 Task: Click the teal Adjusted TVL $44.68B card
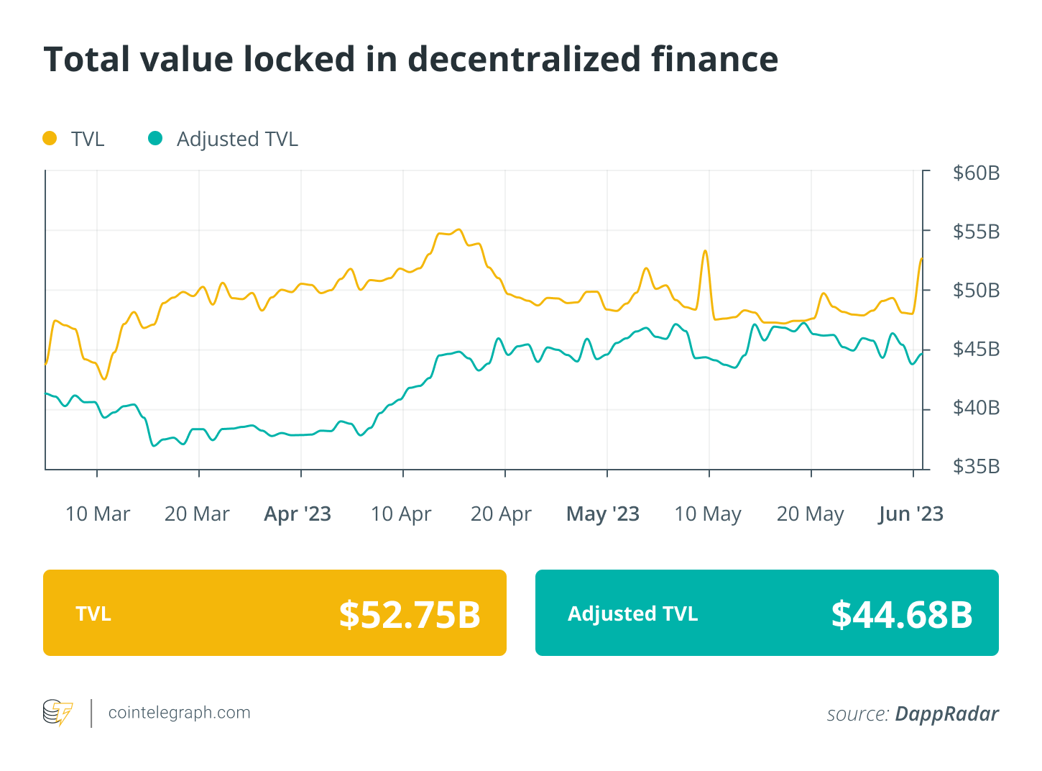767,613
